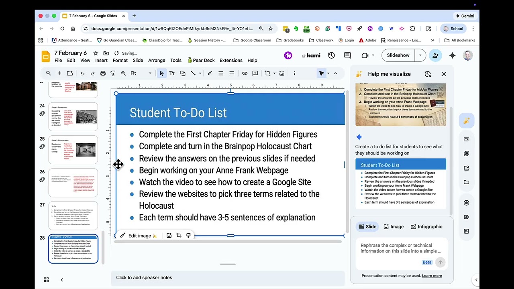The height and width of the screenshot is (289, 514).
Task: Open the Format menu
Action: [x=120, y=60]
